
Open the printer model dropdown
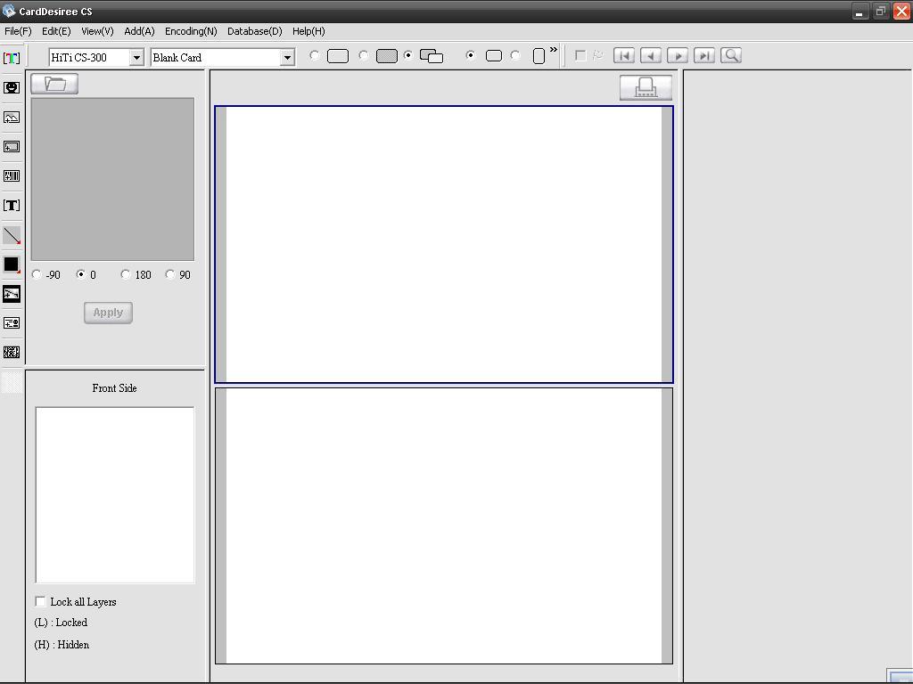136,56
